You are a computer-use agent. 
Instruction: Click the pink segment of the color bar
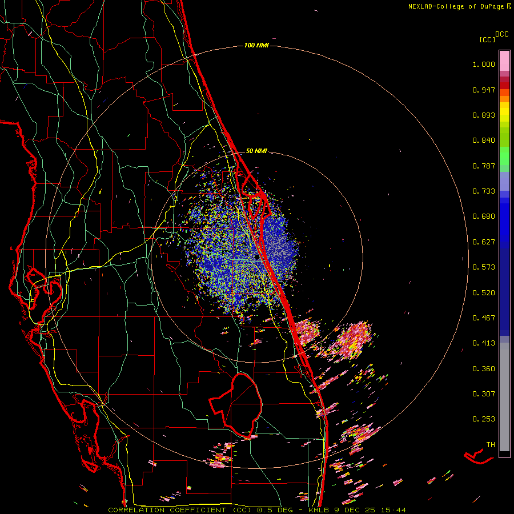click(504, 61)
